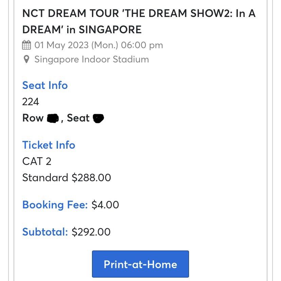Click the blue Print-at-Home button label
The image size is (281, 281).
point(140,264)
